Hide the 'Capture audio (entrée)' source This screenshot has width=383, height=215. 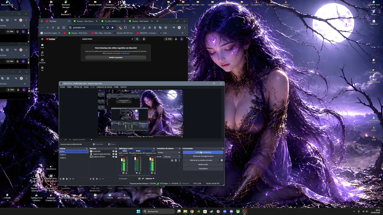click(113, 154)
